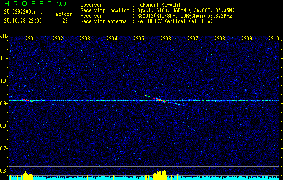The height and width of the screenshot is (180, 283).
Task: Select the 0.9 frequency axis label
Action: coord(4,103)
